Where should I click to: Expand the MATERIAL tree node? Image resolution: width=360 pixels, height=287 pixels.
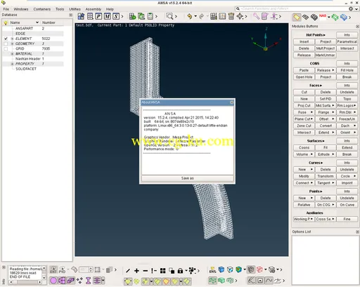12,54
